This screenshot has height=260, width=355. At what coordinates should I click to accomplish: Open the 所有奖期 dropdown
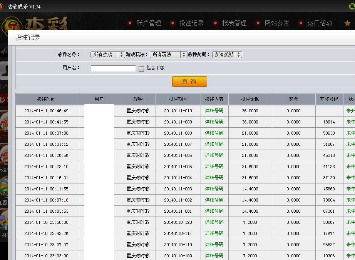point(228,54)
